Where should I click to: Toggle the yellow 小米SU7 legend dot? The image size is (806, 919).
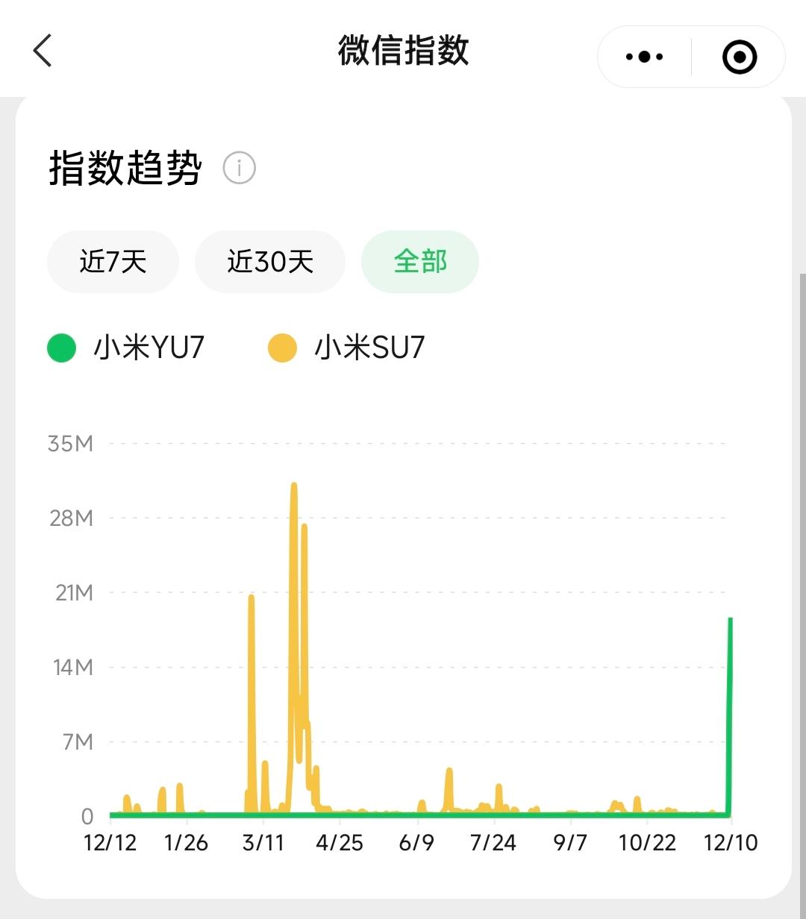coord(282,348)
